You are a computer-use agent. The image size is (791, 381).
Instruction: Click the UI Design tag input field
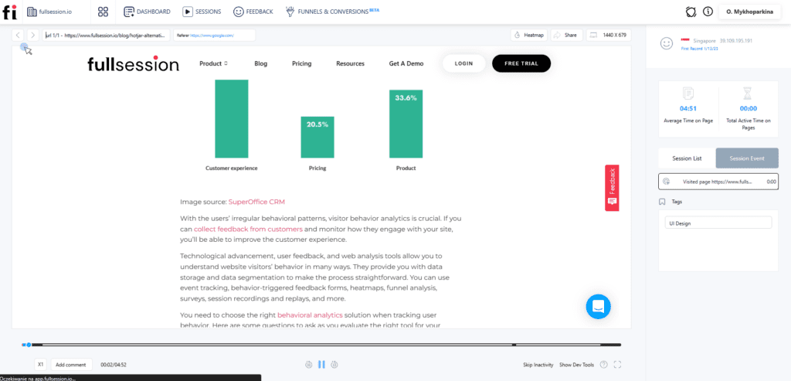(x=718, y=223)
